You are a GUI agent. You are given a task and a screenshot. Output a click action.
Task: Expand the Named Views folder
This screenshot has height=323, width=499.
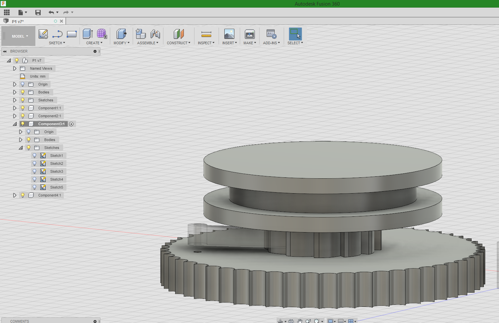[x=15, y=68]
